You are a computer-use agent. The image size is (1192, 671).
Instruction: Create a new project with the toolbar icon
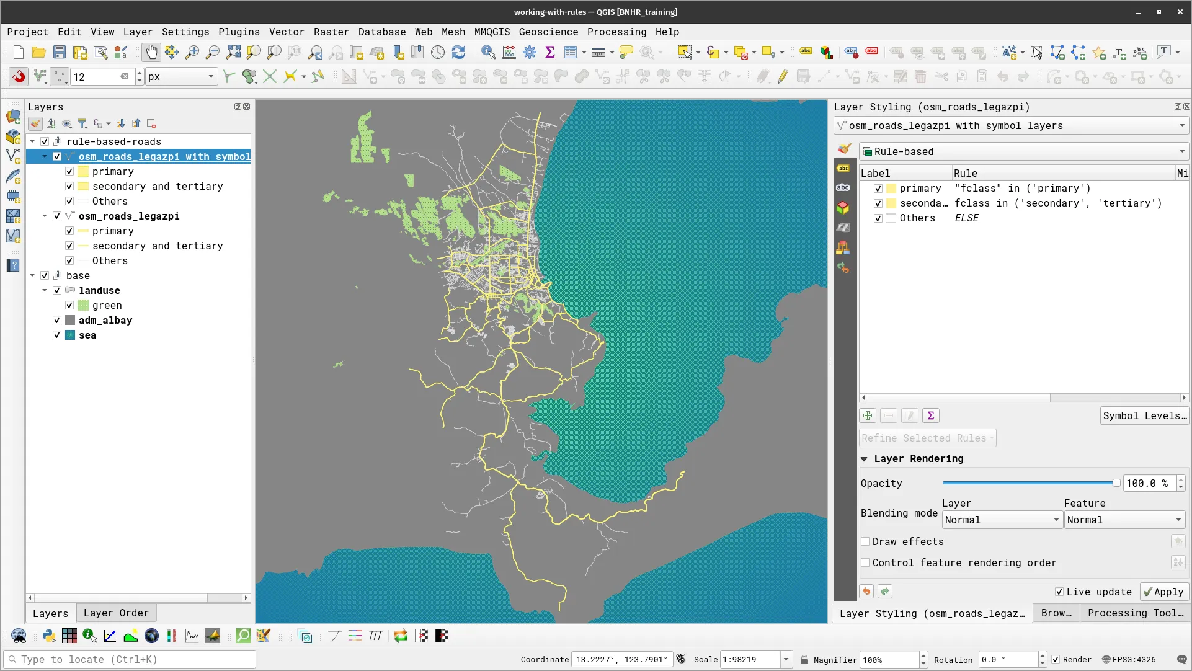coord(17,52)
